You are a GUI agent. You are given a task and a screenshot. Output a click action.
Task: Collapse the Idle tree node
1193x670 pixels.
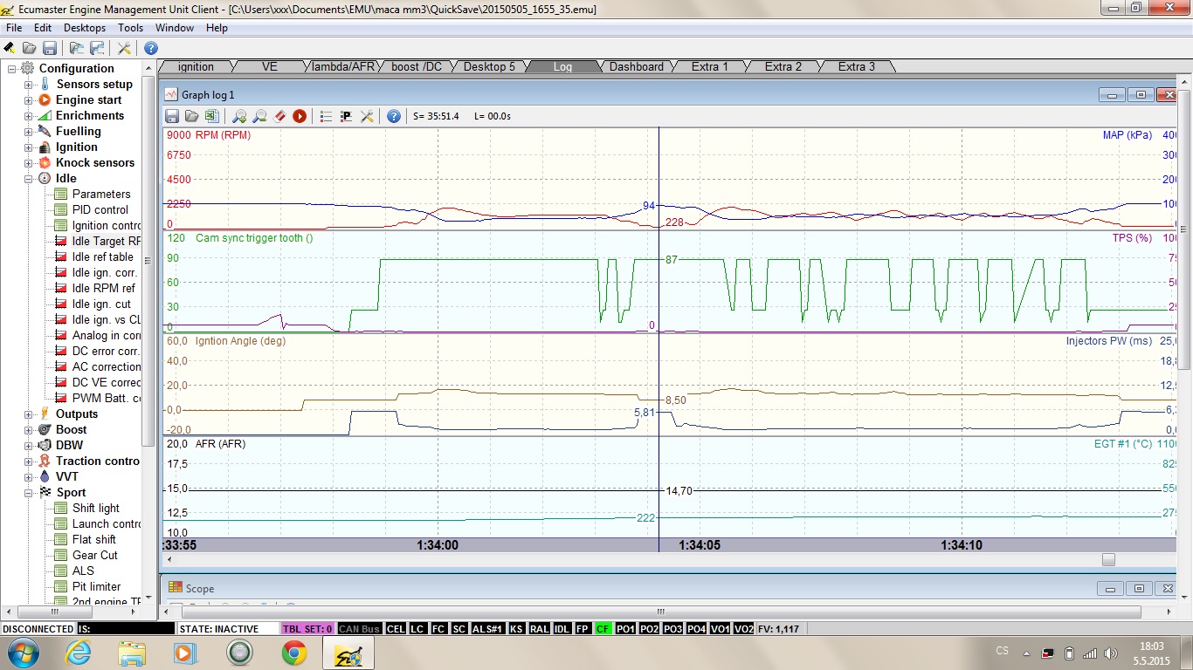pos(28,179)
